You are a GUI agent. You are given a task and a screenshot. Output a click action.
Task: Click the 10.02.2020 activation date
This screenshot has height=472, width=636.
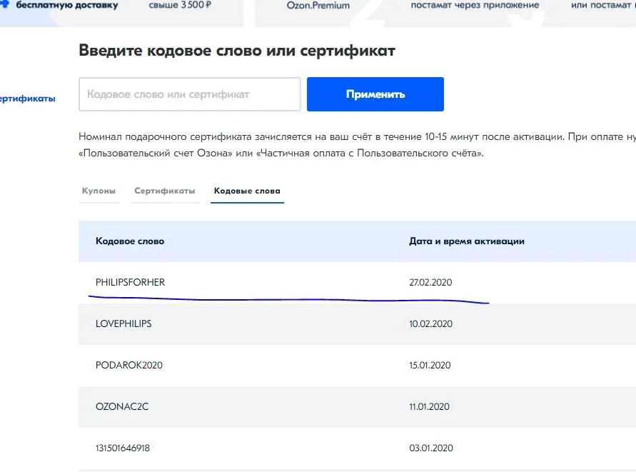tap(430, 324)
